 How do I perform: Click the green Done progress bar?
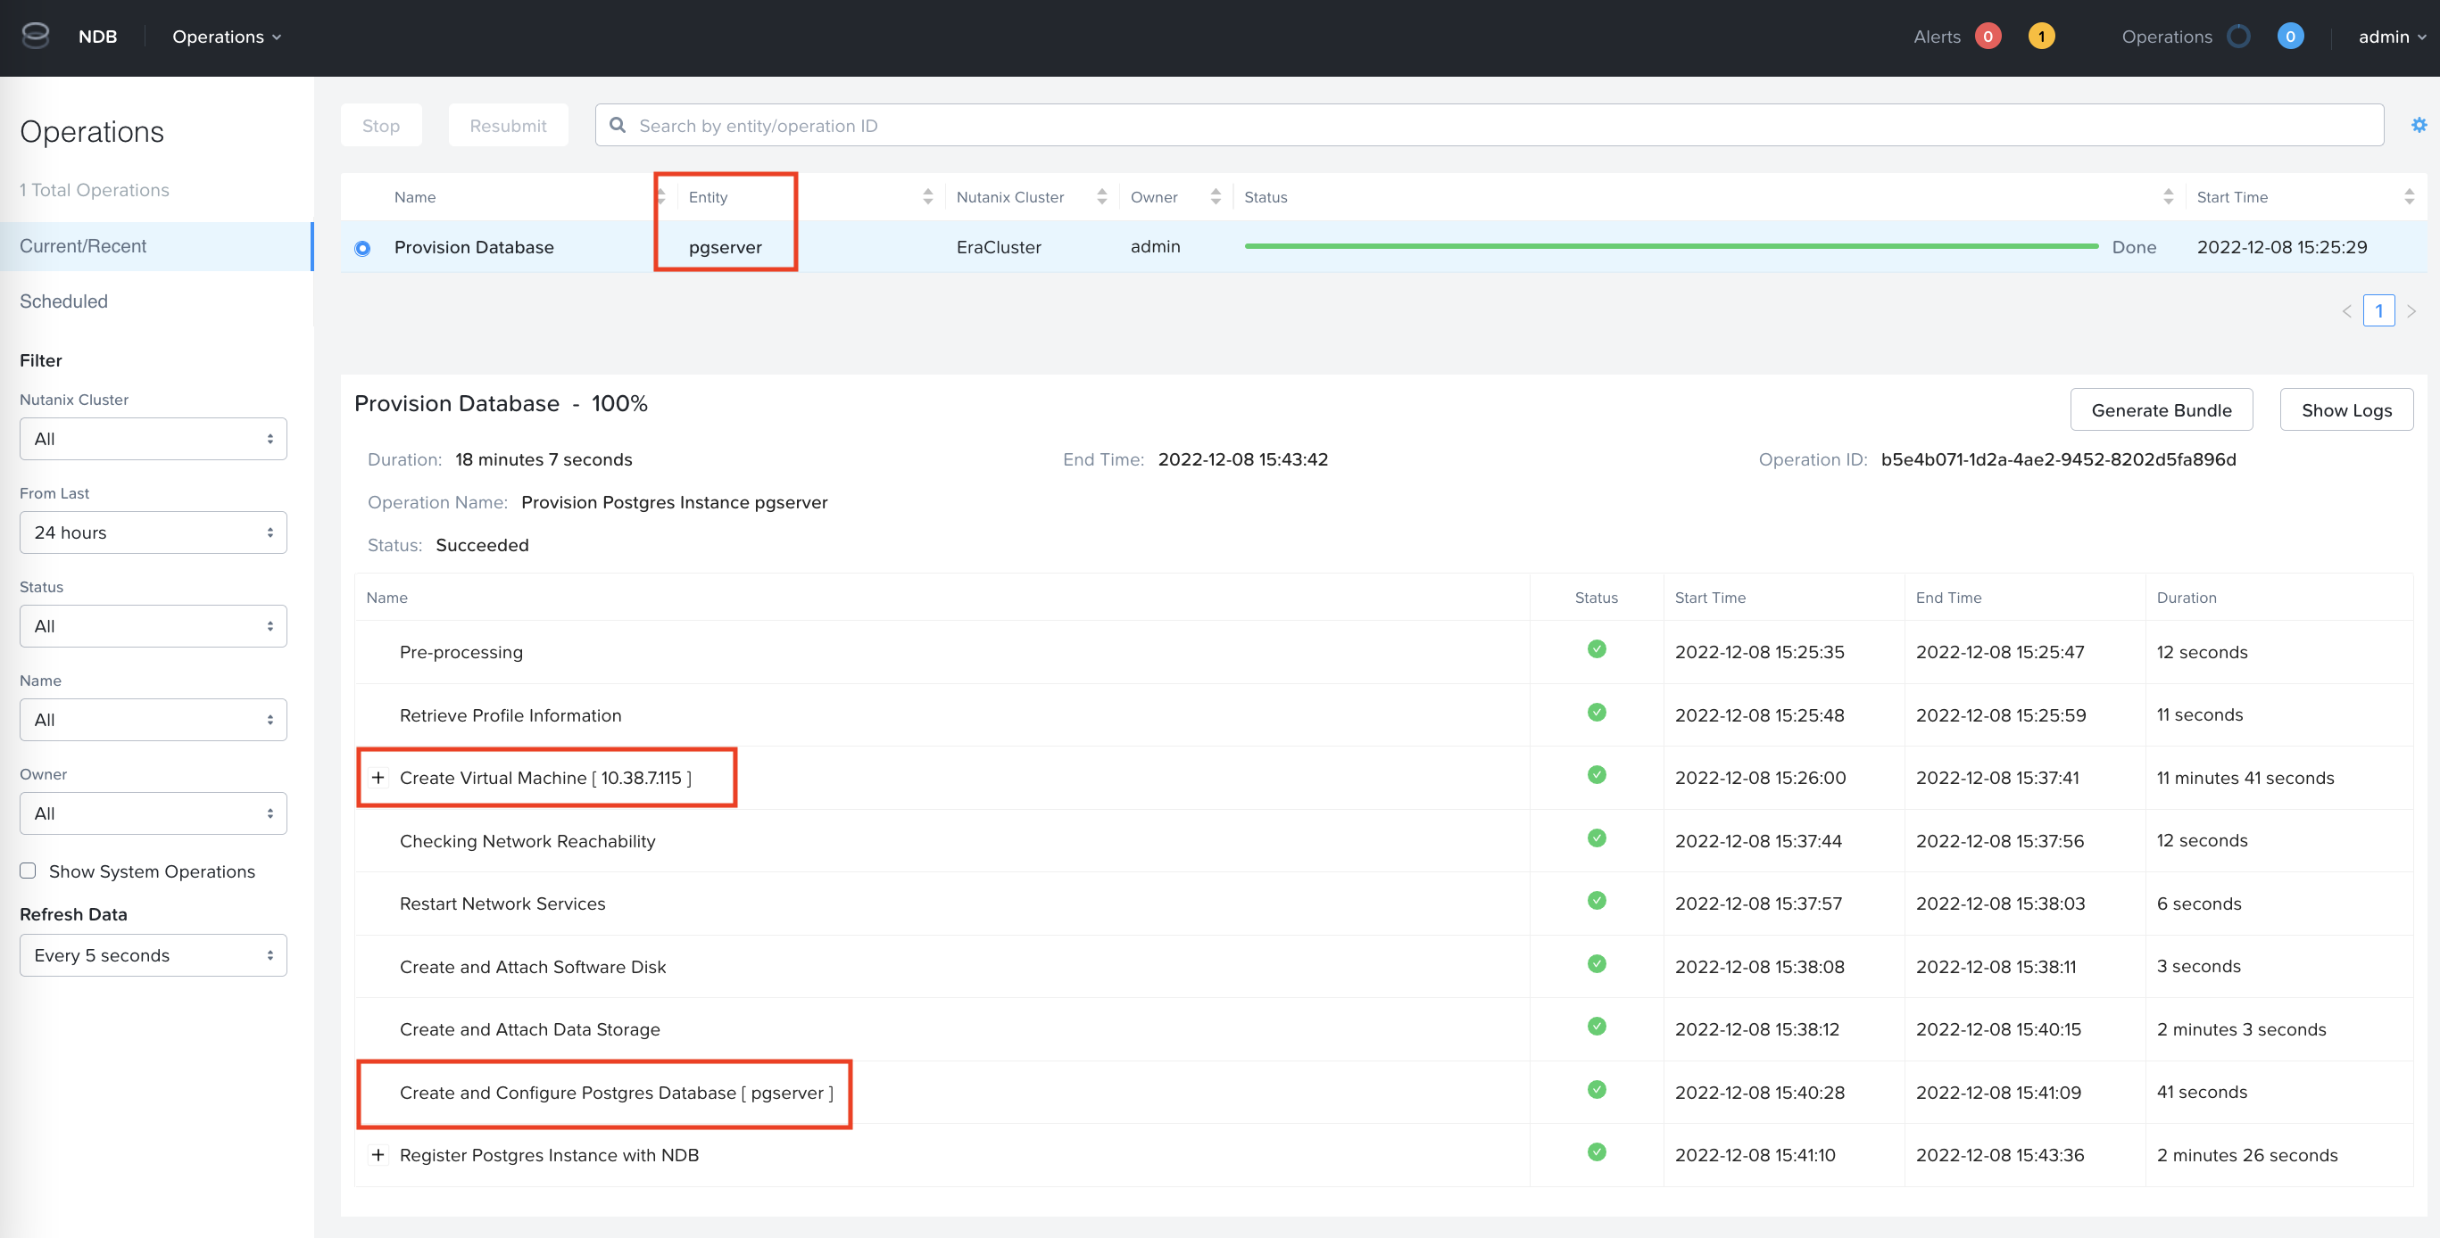[1670, 246]
